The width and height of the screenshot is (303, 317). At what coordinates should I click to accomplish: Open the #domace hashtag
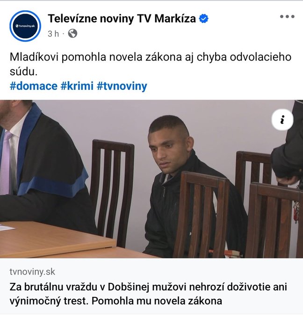(34, 86)
